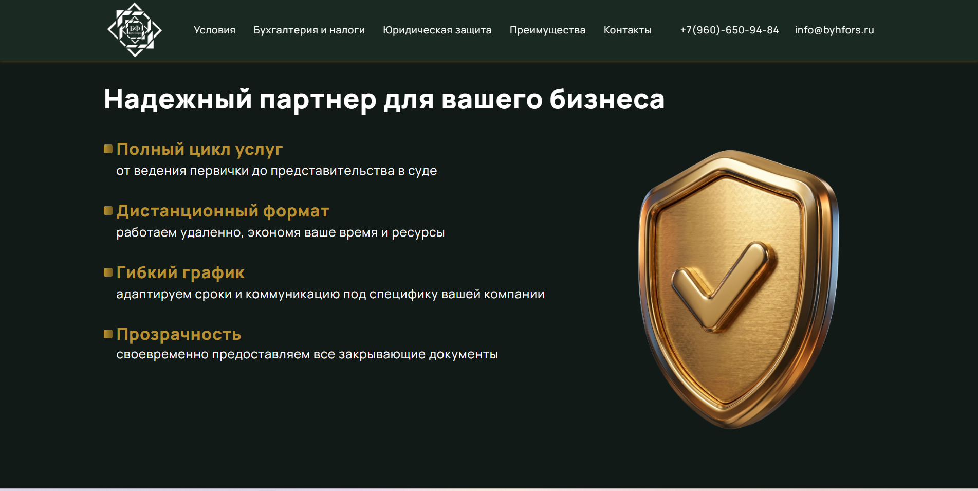The image size is (978, 491).
Task: Select the Прозрачность heading
Action: (179, 334)
